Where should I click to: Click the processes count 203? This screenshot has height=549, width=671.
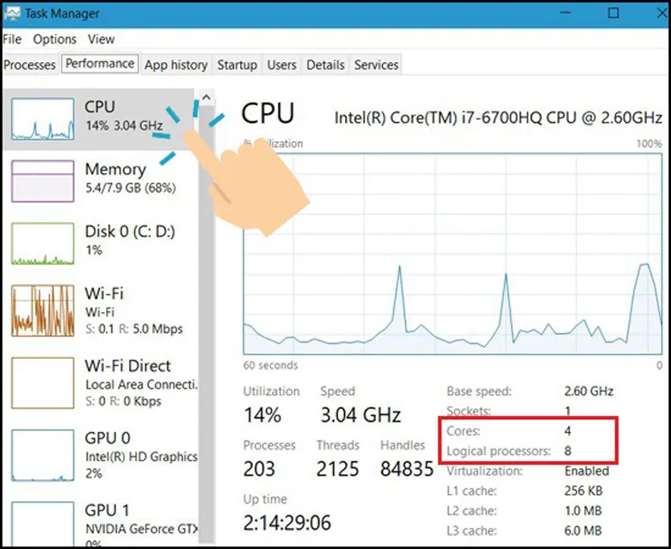pyautogui.click(x=259, y=469)
